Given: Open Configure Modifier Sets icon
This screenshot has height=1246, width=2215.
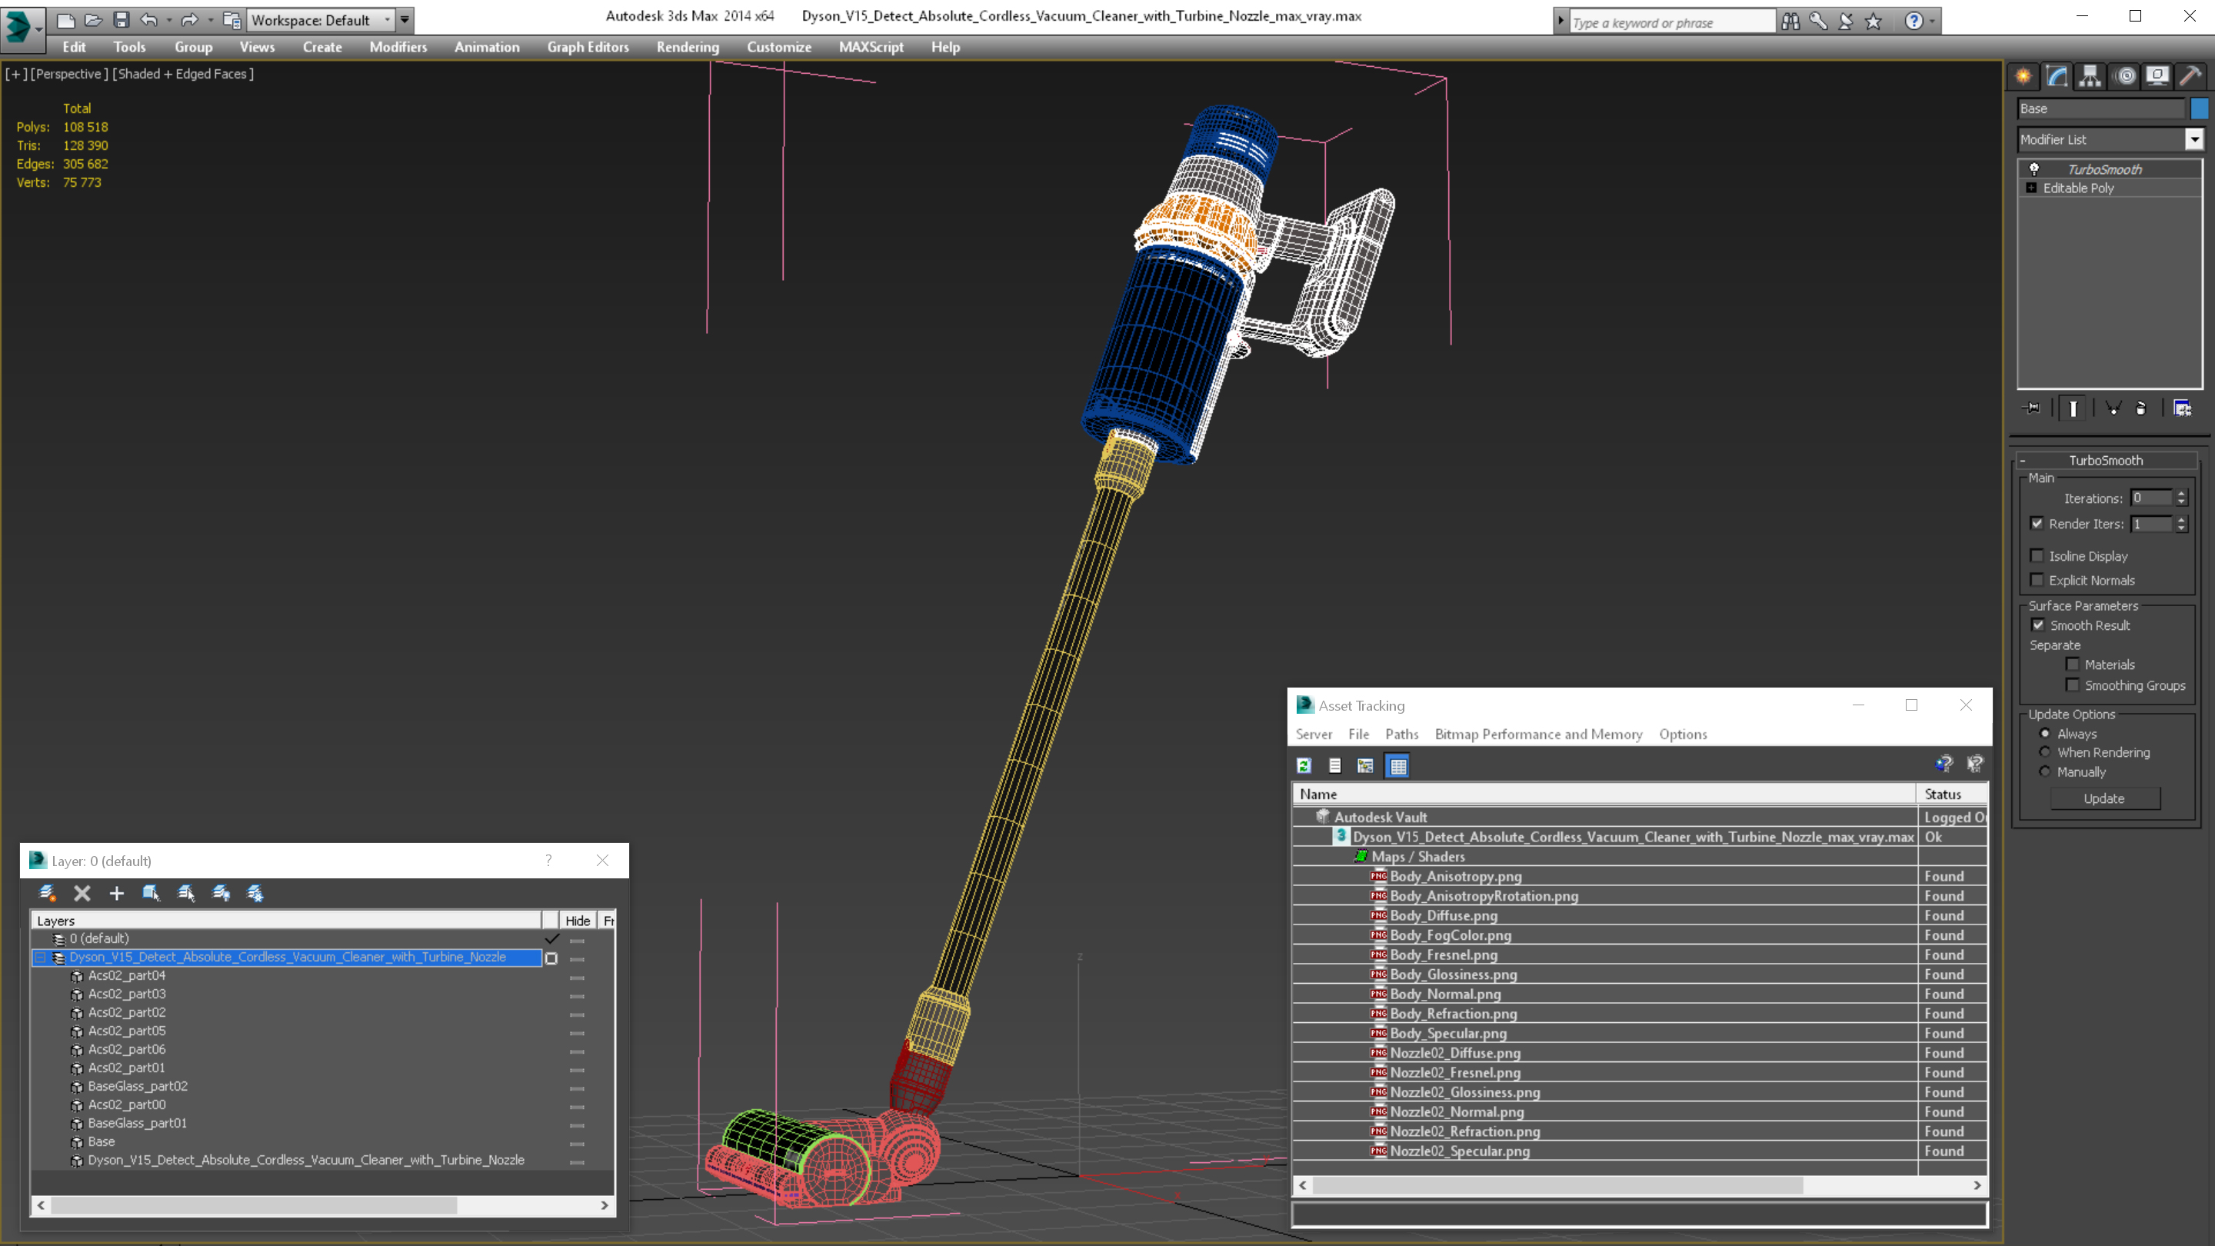Looking at the screenshot, I should pos(2183,408).
